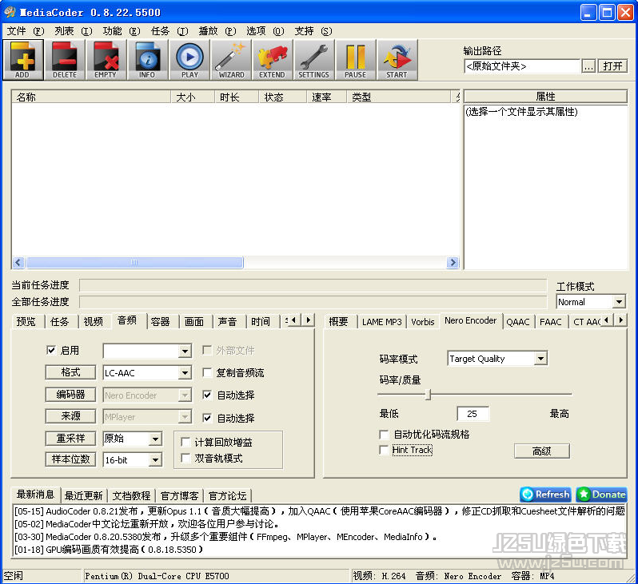Enable the Hint Track checkbox

384,450
